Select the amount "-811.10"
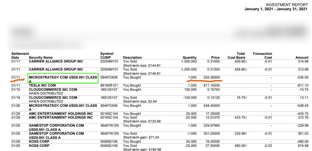The width and height of the screenshot is (312, 151). [x=303, y=85]
